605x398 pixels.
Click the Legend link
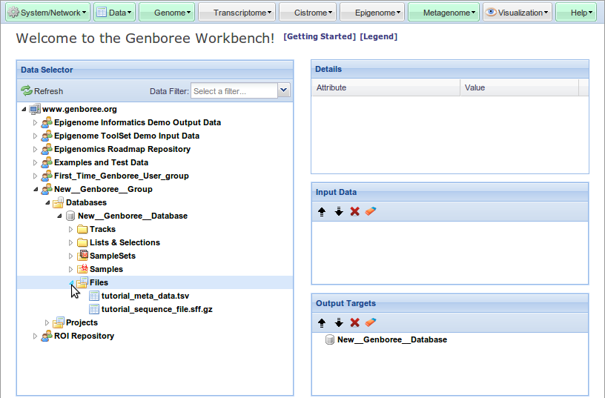(x=378, y=37)
